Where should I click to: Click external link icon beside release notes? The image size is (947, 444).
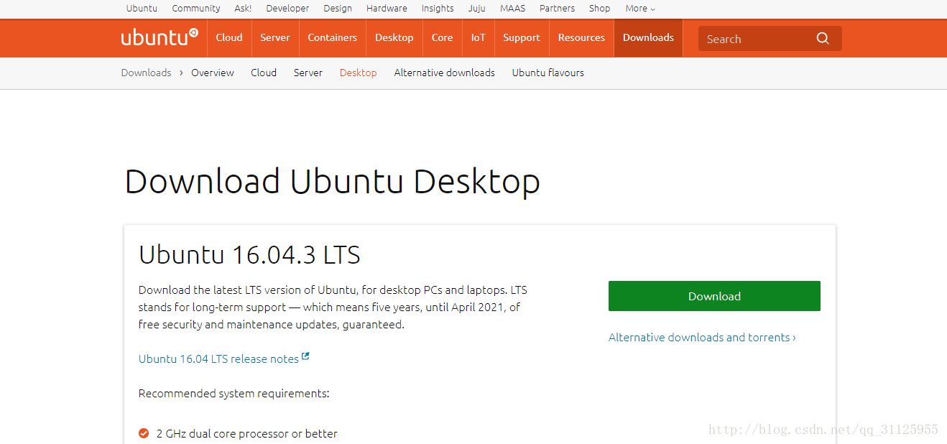[x=305, y=356]
